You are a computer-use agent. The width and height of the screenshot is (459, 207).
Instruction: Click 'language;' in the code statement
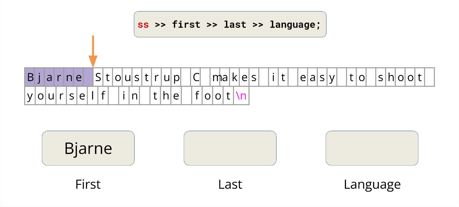click(x=295, y=25)
